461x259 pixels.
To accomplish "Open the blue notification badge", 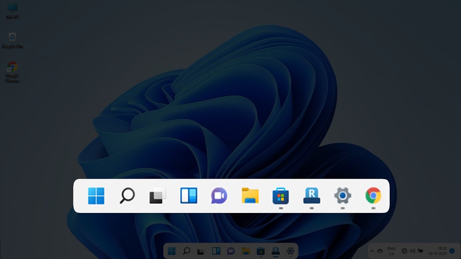I will 452,251.
